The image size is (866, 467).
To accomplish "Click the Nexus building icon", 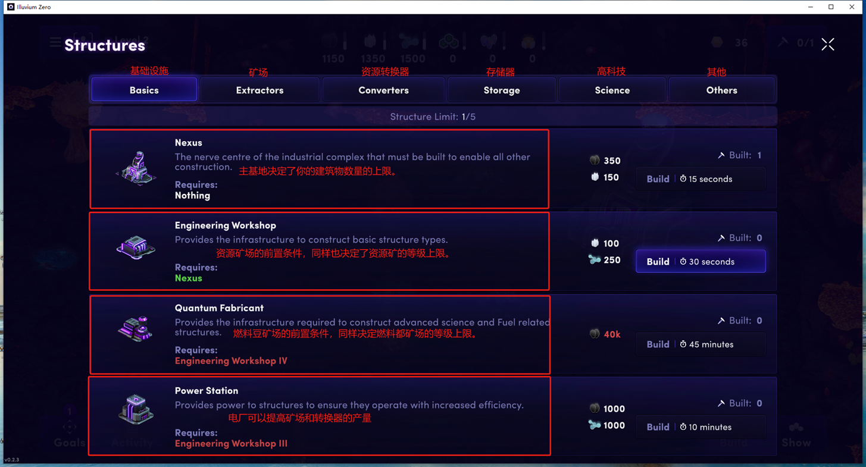I will tap(136, 168).
